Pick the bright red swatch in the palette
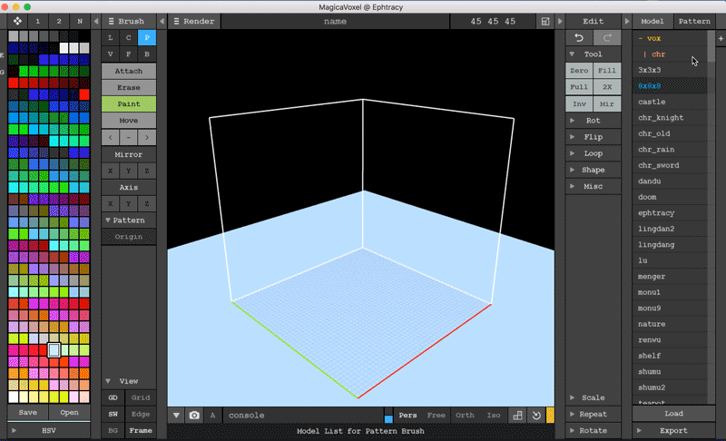The width and height of the screenshot is (726, 441). click(83, 94)
